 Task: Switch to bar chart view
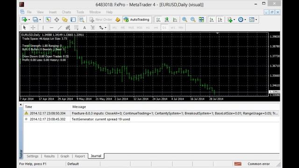click(158, 20)
